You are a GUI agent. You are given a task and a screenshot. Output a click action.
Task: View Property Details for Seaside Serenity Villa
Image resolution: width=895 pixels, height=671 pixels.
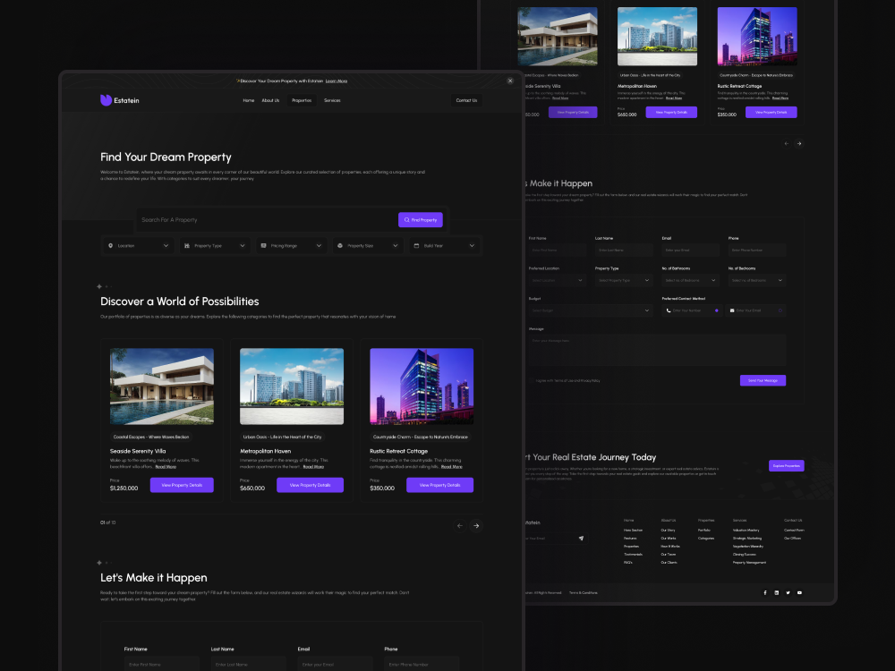[x=182, y=484]
